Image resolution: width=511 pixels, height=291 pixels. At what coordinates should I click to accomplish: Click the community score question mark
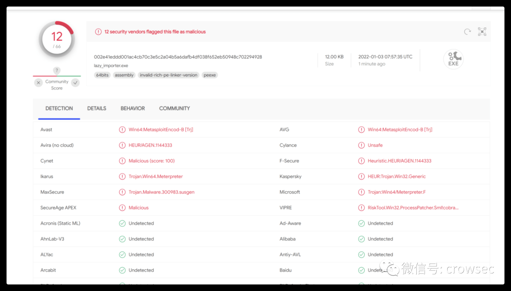57,70
